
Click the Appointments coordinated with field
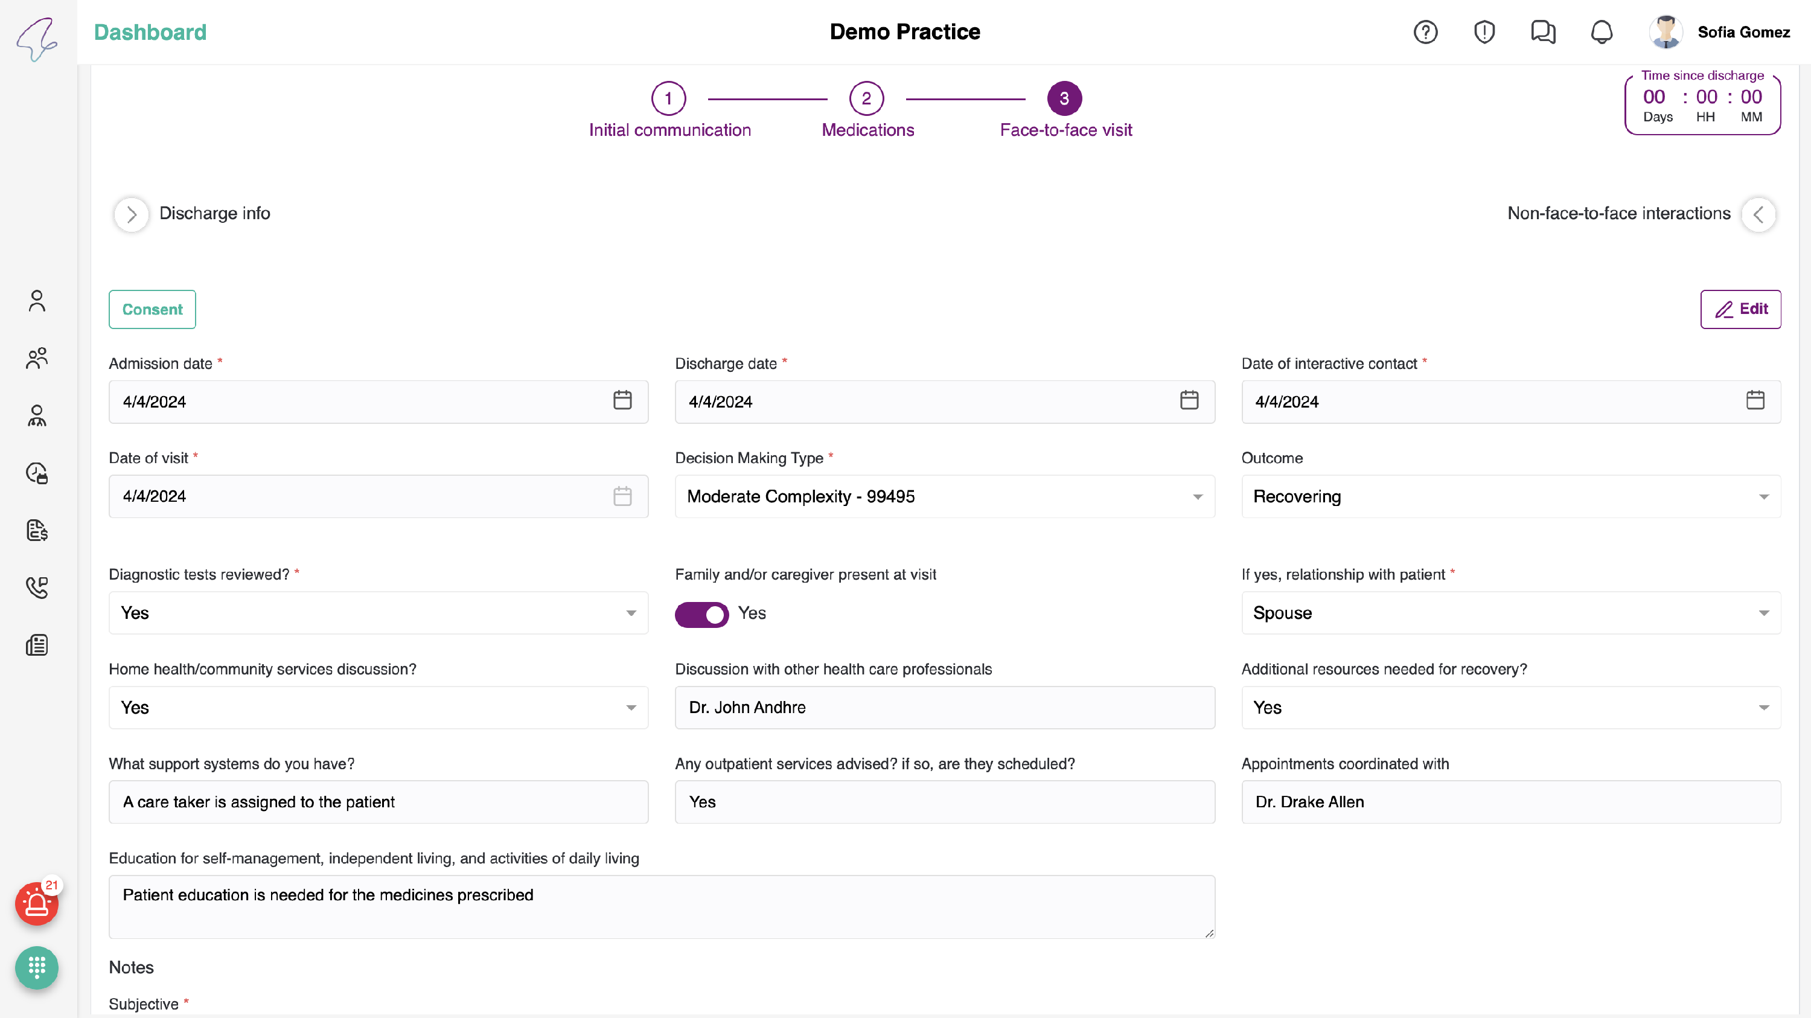[1510, 802]
